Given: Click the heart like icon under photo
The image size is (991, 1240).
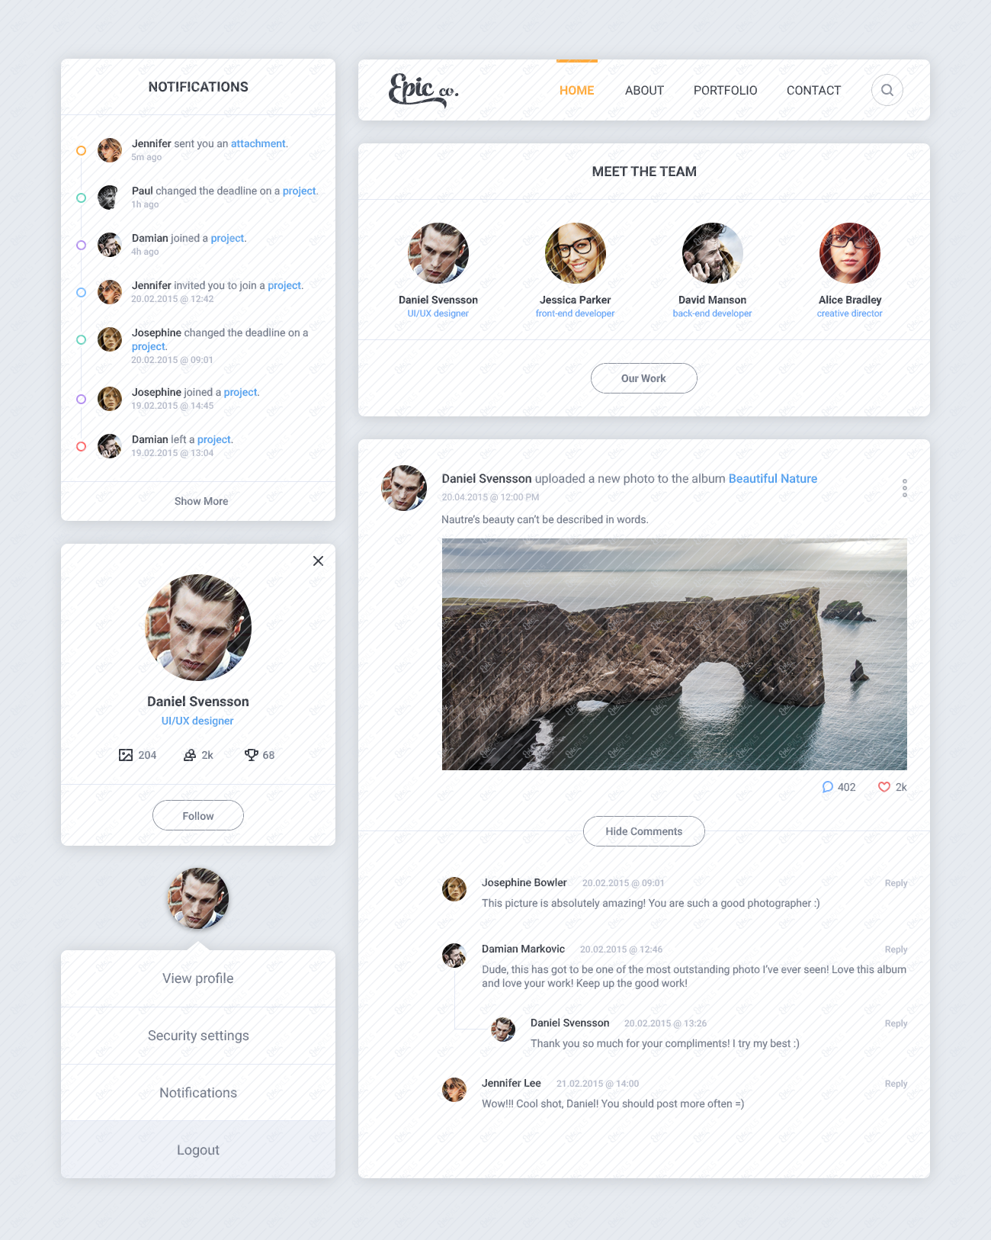Looking at the screenshot, I should pos(884,787).
